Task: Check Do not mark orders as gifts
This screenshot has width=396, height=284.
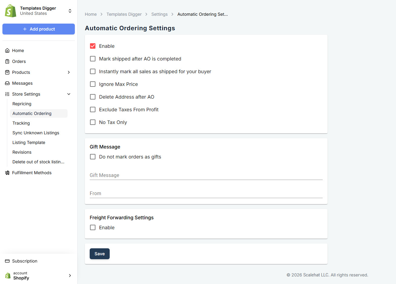Action: [x=93, y=157]
